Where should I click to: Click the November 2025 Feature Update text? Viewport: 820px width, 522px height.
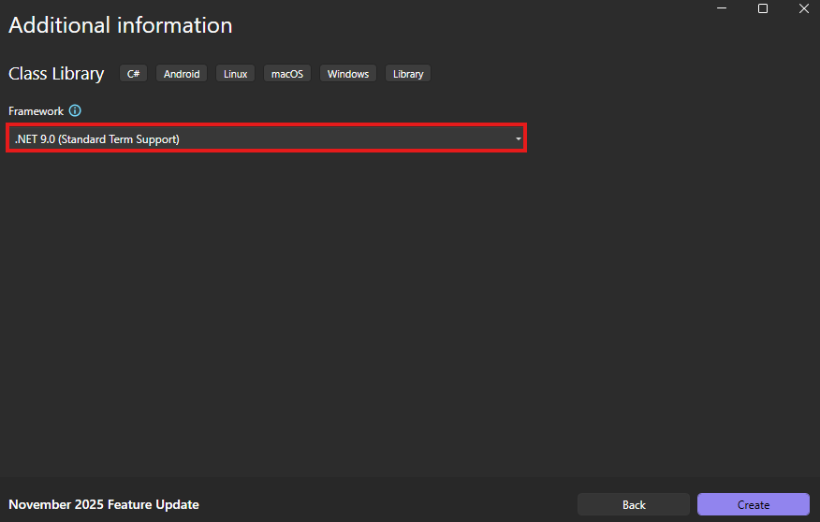[104, 504]
